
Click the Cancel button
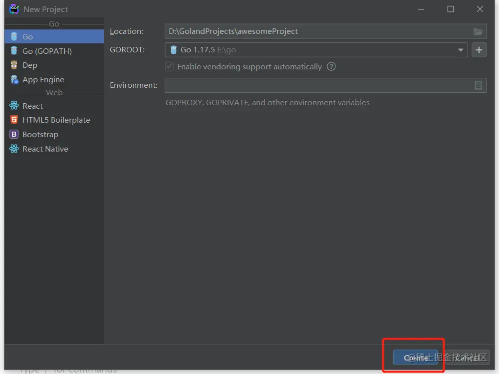tap(467, 358)
